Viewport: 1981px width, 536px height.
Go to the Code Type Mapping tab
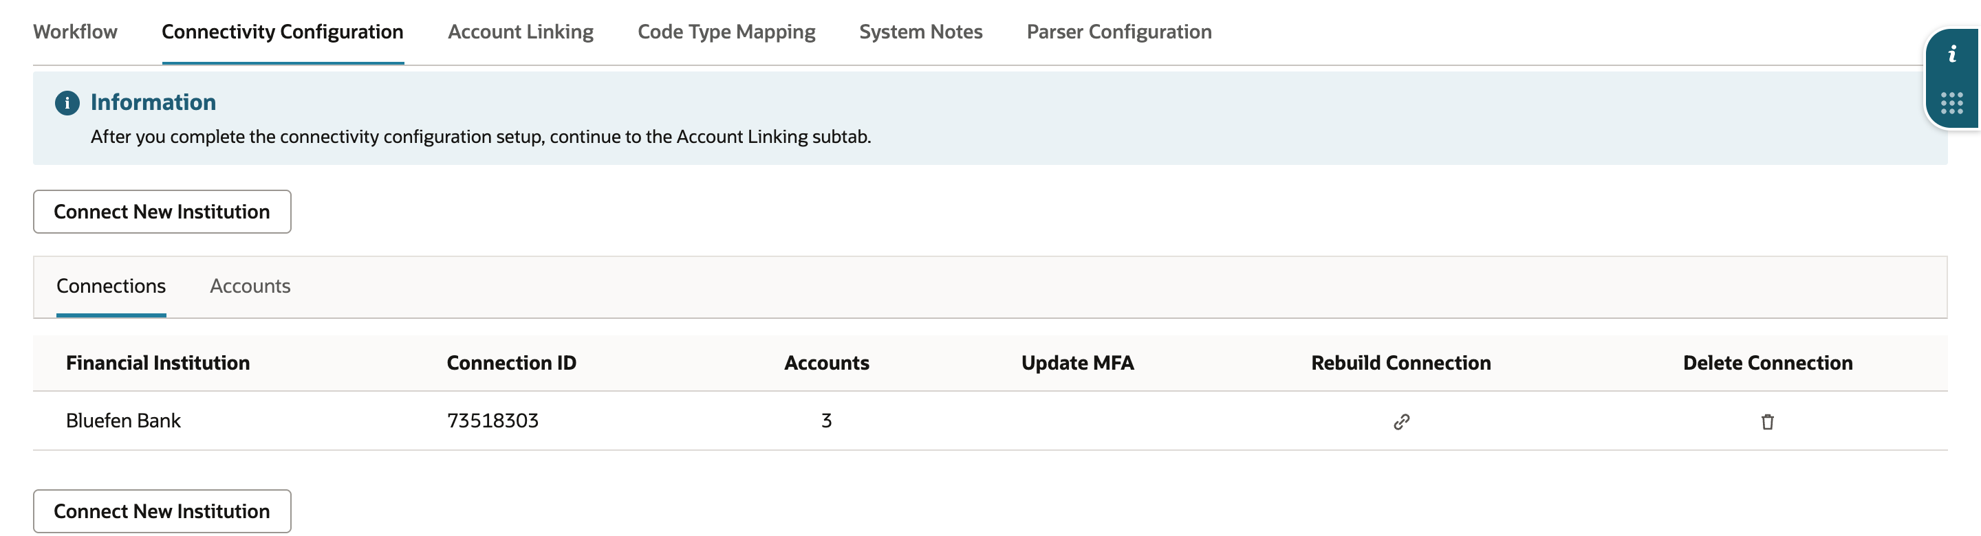tap(727, 32)
